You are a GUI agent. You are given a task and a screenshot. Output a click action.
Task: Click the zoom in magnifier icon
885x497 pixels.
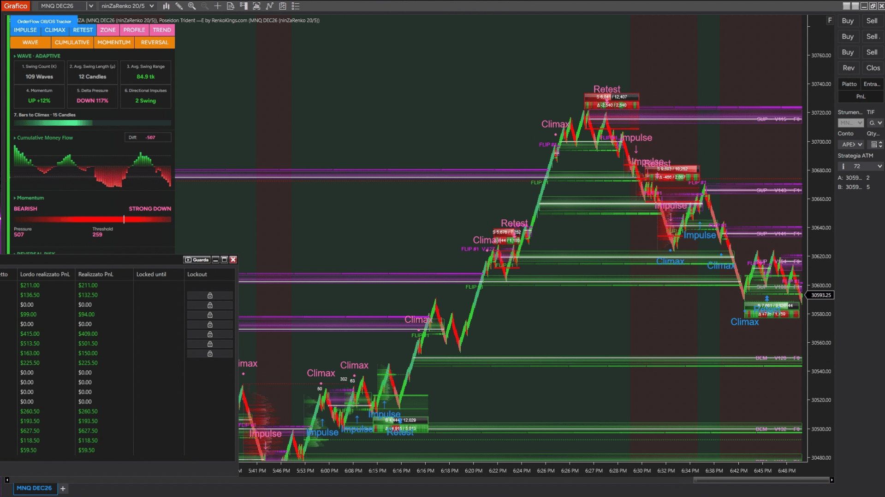[x=192, y=6]
